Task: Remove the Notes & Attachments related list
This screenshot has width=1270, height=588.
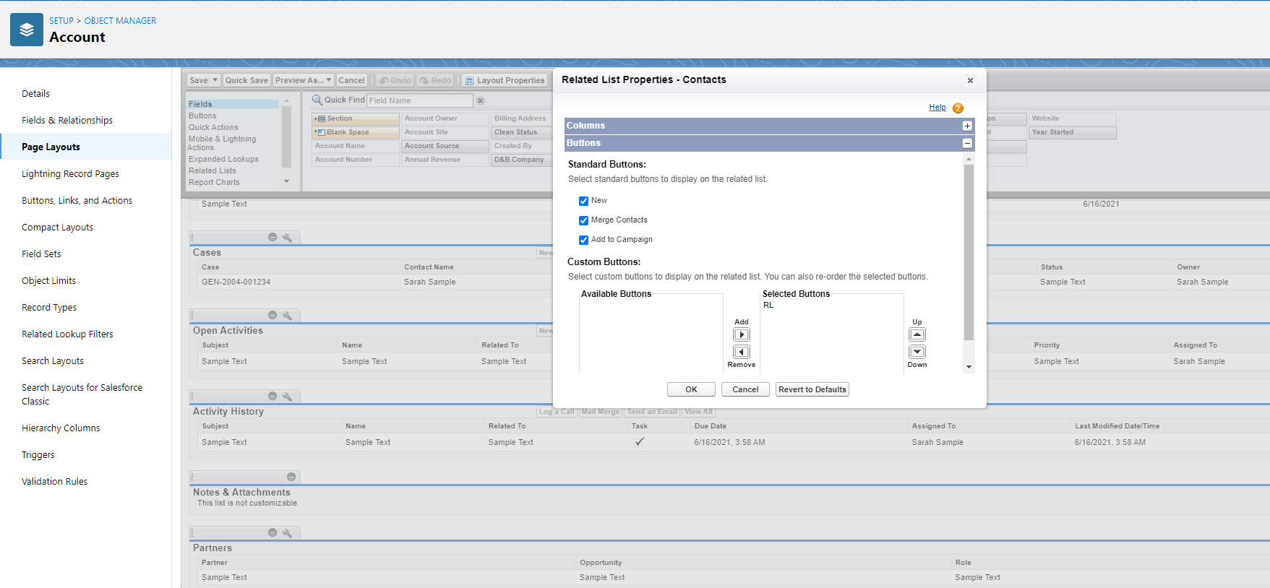Action: click(291, 477)
